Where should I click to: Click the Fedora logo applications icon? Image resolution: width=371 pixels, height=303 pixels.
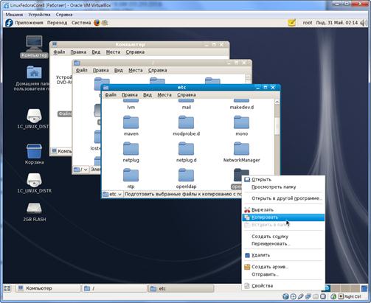(x=9, y=23)
